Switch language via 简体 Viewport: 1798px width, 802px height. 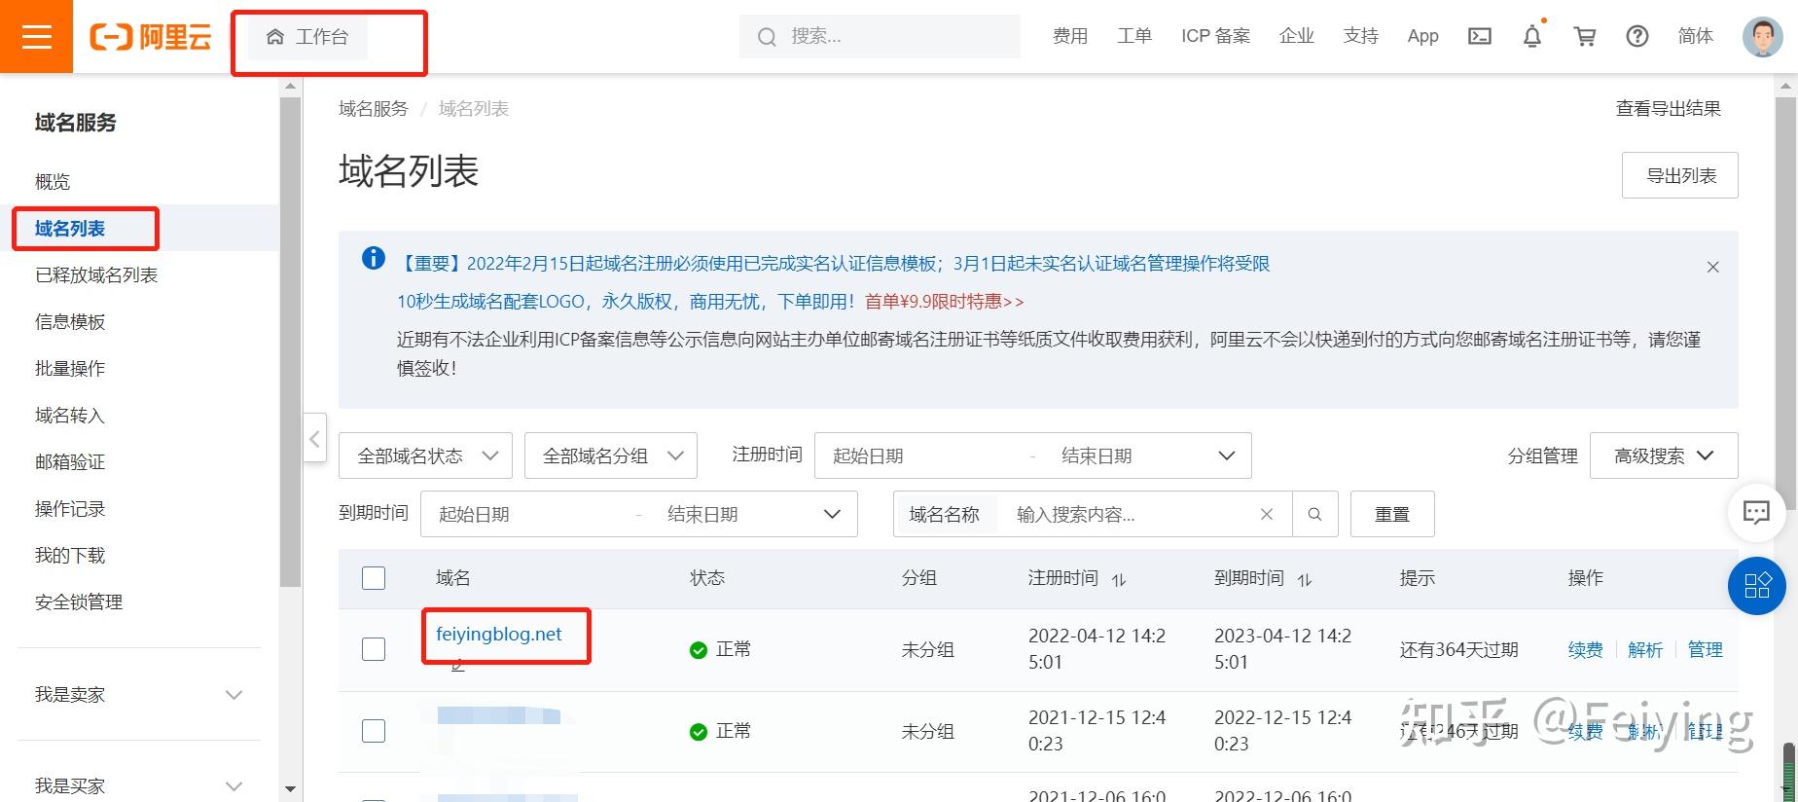coord(1696,36)
